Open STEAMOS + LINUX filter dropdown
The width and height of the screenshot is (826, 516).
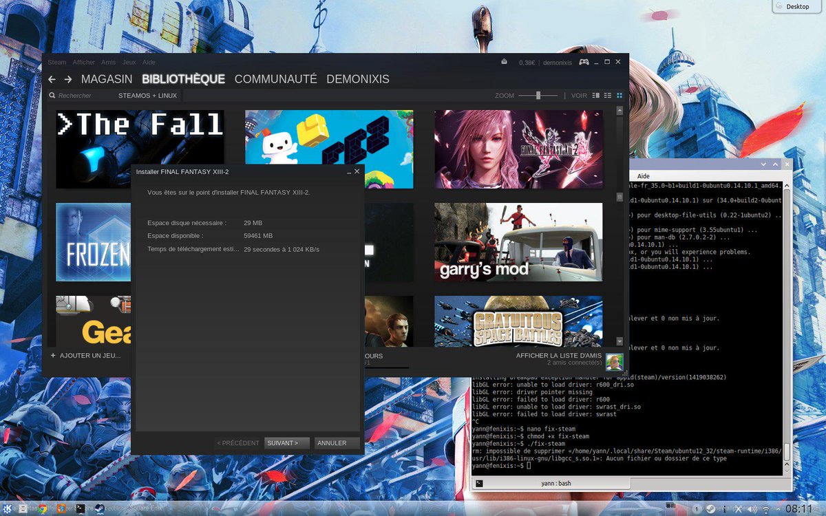click(147, 96)
